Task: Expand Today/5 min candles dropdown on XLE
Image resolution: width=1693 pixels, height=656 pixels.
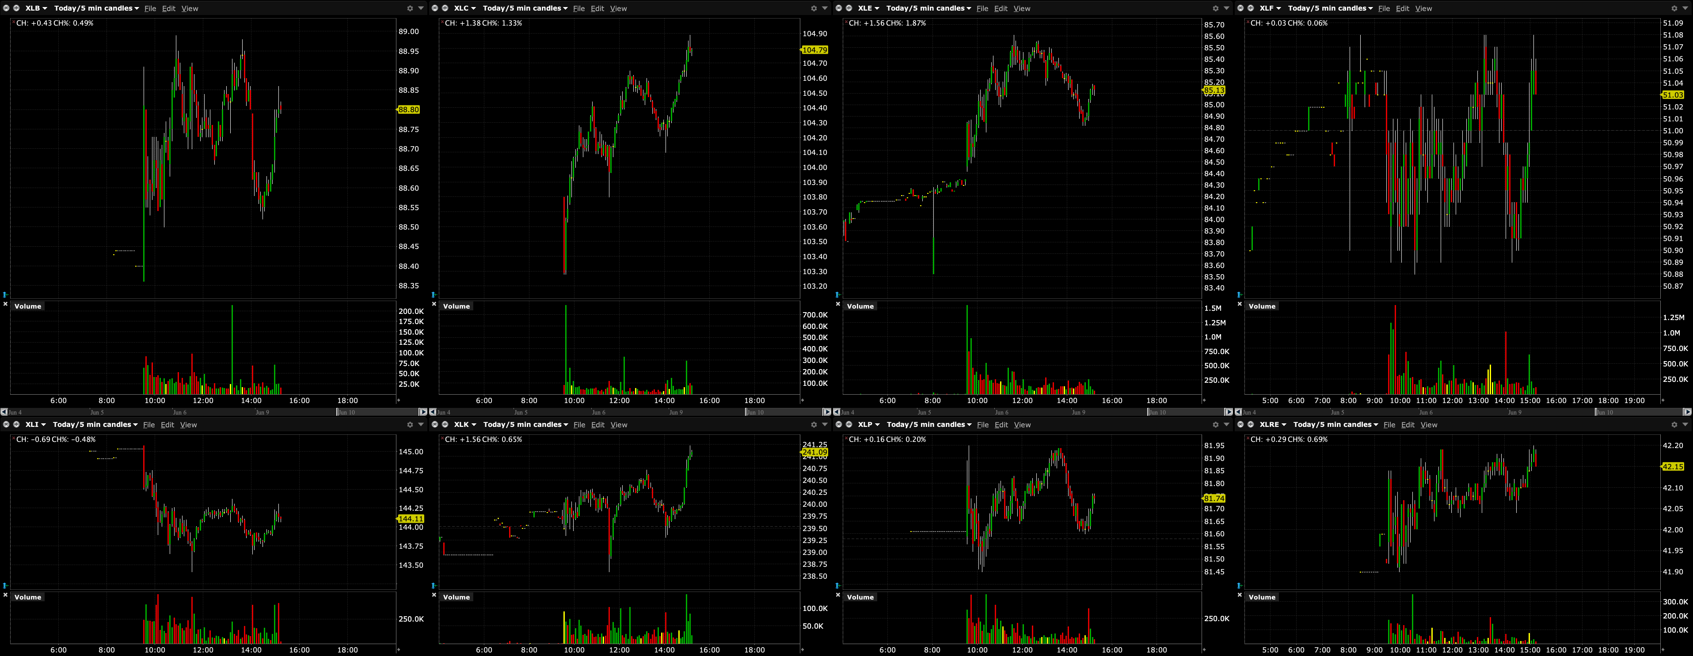Action: (x=928, y=8)
